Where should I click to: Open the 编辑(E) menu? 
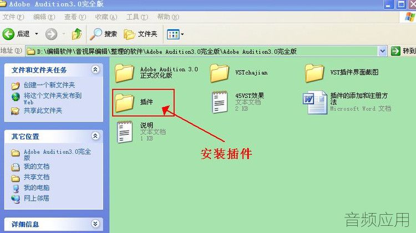(44, 17)
